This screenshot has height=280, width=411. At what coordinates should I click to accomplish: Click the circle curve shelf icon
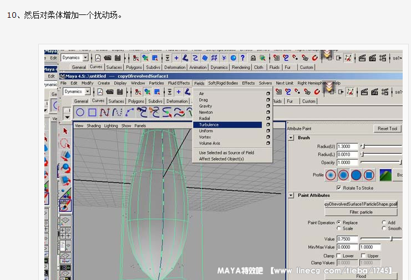(80, 113)
